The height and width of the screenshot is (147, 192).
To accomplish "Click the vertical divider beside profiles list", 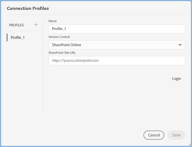I will click(x=43, y=67).
